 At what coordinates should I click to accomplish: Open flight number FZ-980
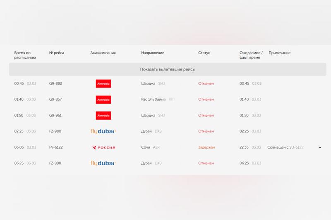click(x=55, y=131)
